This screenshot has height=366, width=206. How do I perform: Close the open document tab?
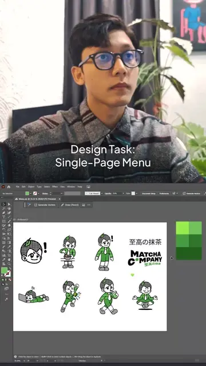(60, 199)
